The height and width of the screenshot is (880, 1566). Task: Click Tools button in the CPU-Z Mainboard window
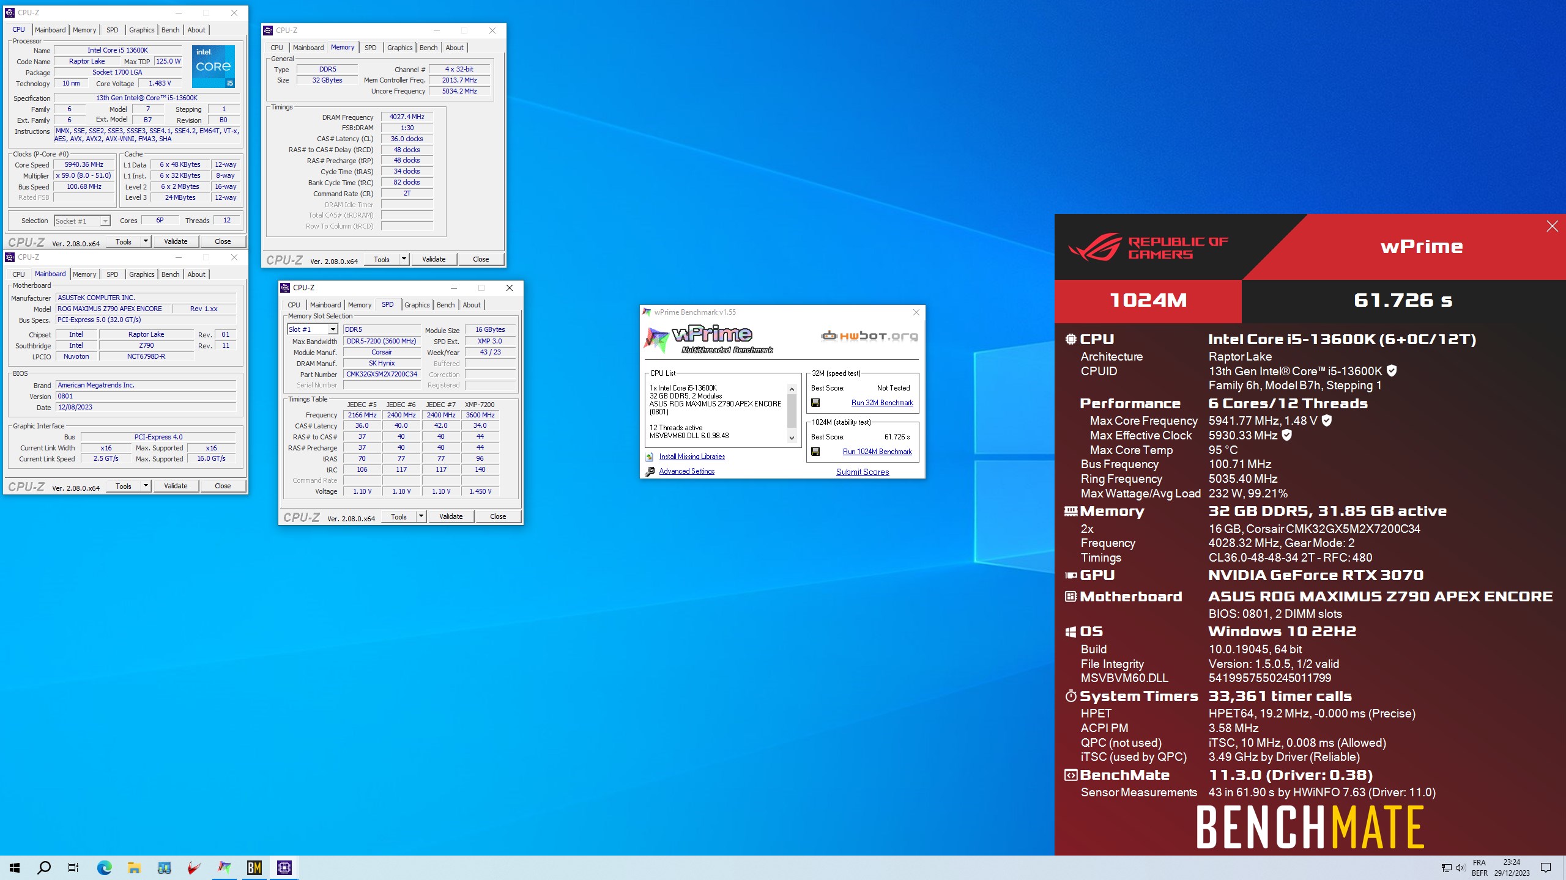click(124, 486)
